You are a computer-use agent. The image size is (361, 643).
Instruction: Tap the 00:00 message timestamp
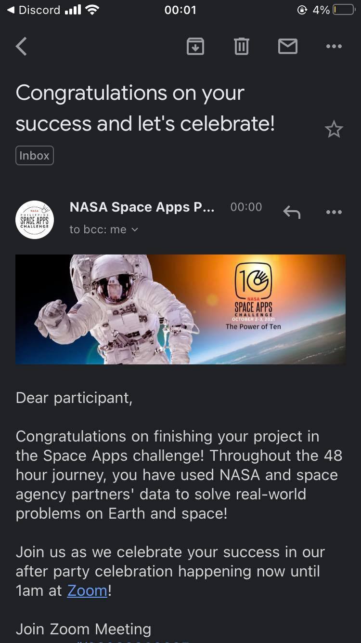(246, 207)
